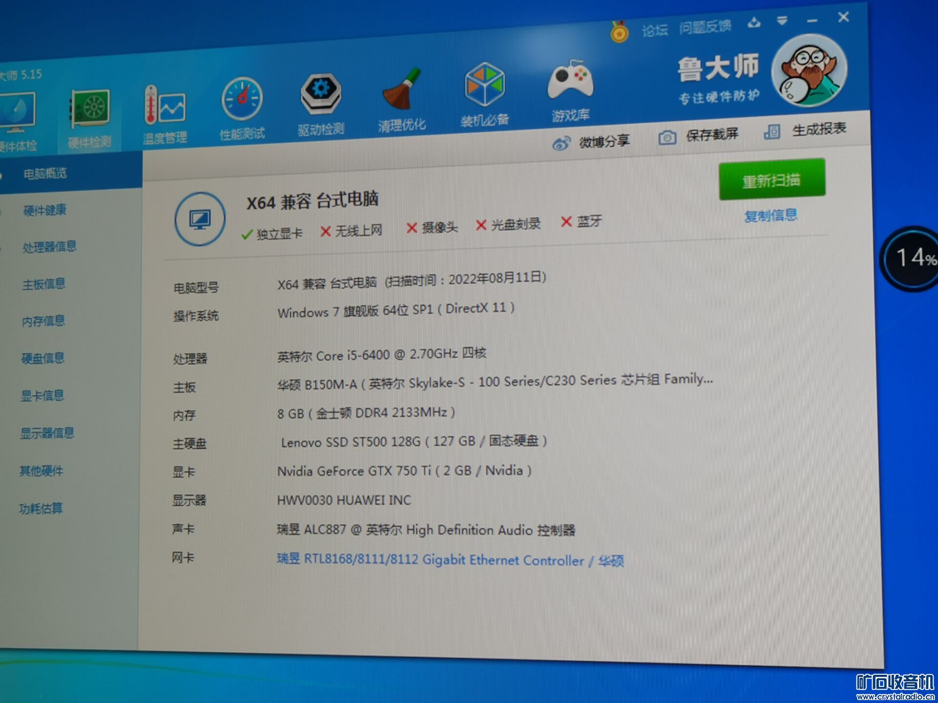The width and height of the screenshot is (938, 703).
Task: Click 生成报表 generate report text
Action: tap(819, 129)
